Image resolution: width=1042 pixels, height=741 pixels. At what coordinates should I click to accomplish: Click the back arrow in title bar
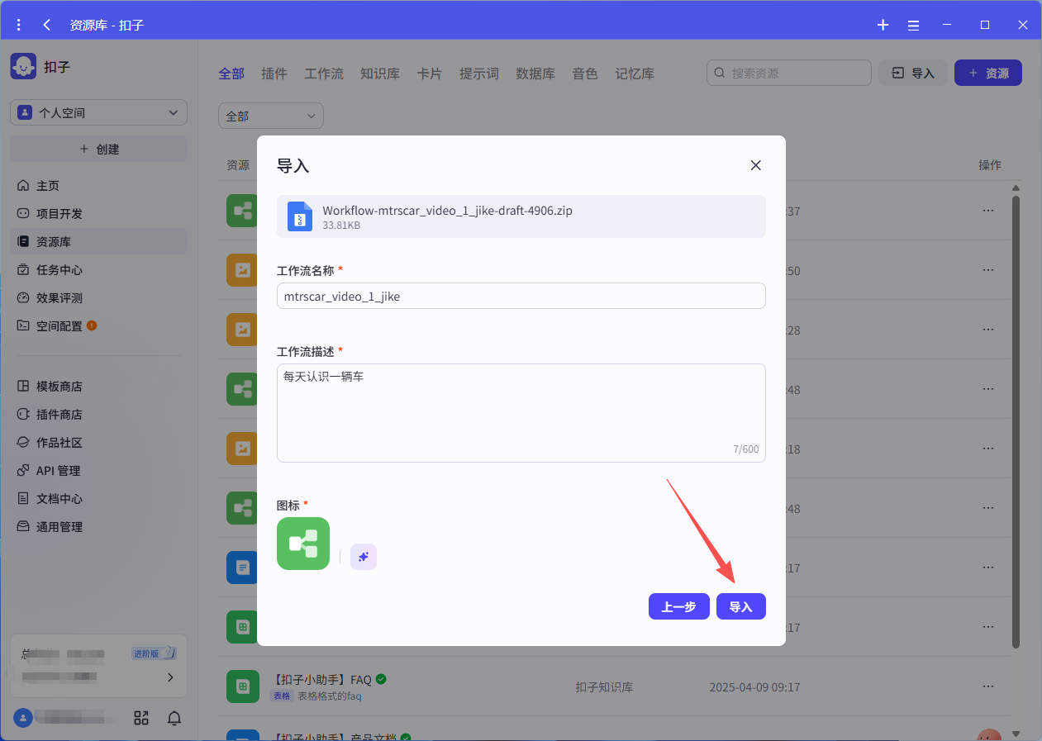coord(47,25)
